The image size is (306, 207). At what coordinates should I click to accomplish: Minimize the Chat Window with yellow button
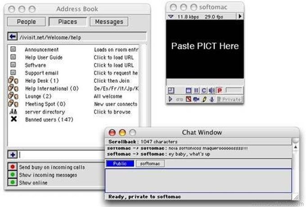(x=122, y=132)
